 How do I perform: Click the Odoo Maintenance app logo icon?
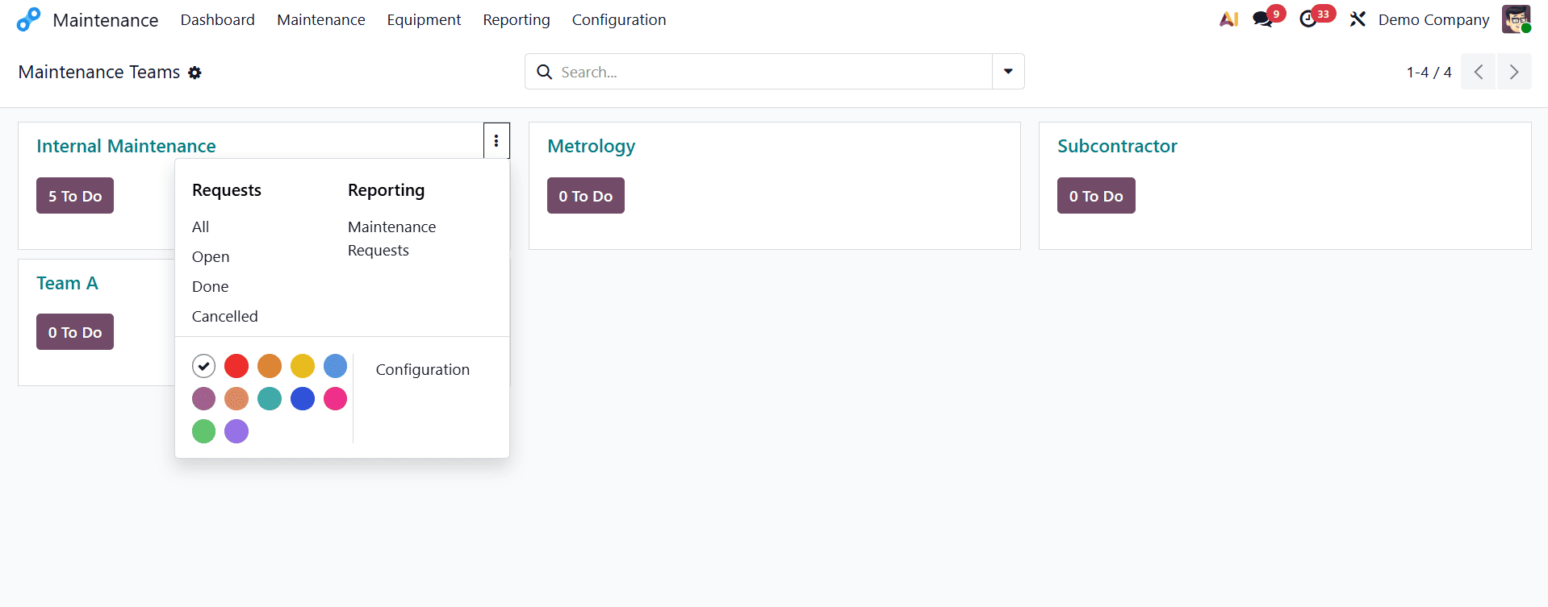pyautogui.click(x=28, y=19)
